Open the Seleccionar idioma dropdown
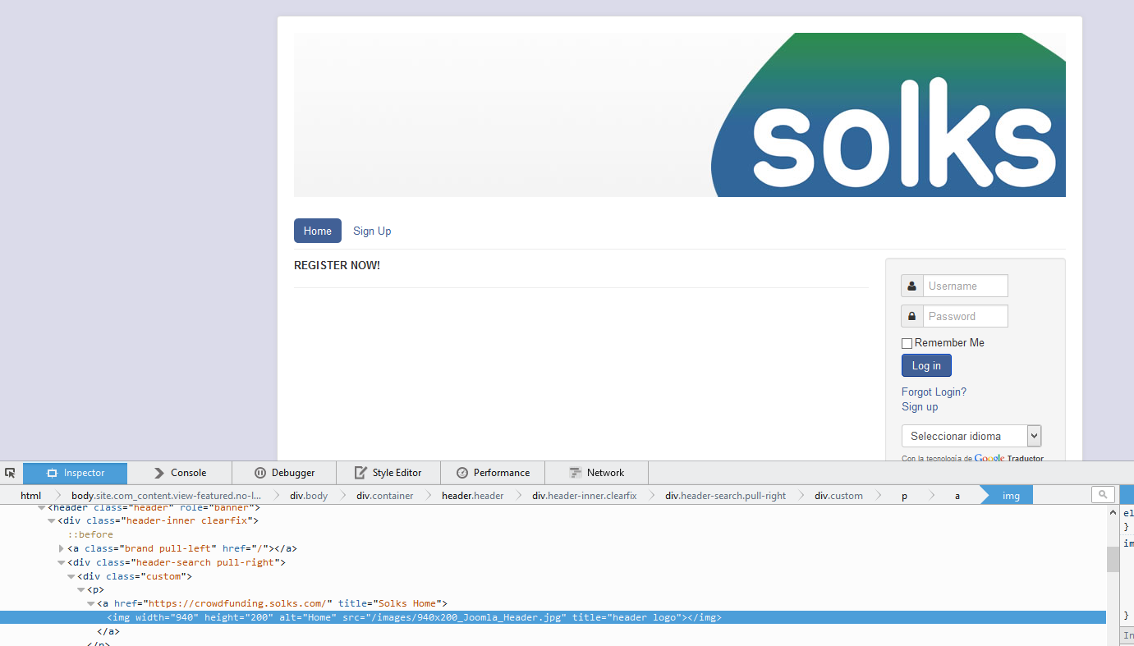The image size is (1134, 646). coord(971,436)
